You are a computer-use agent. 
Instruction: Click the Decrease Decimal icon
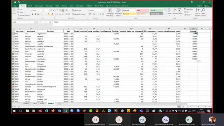coord(103,14)
